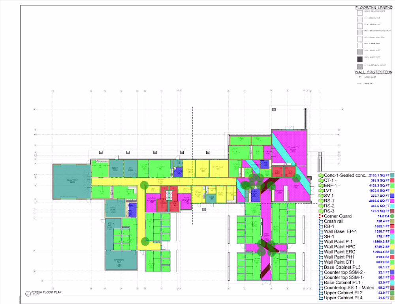
Task: Select the brown swatch on the RS-3 row
Action: click(x=392, y=211)
